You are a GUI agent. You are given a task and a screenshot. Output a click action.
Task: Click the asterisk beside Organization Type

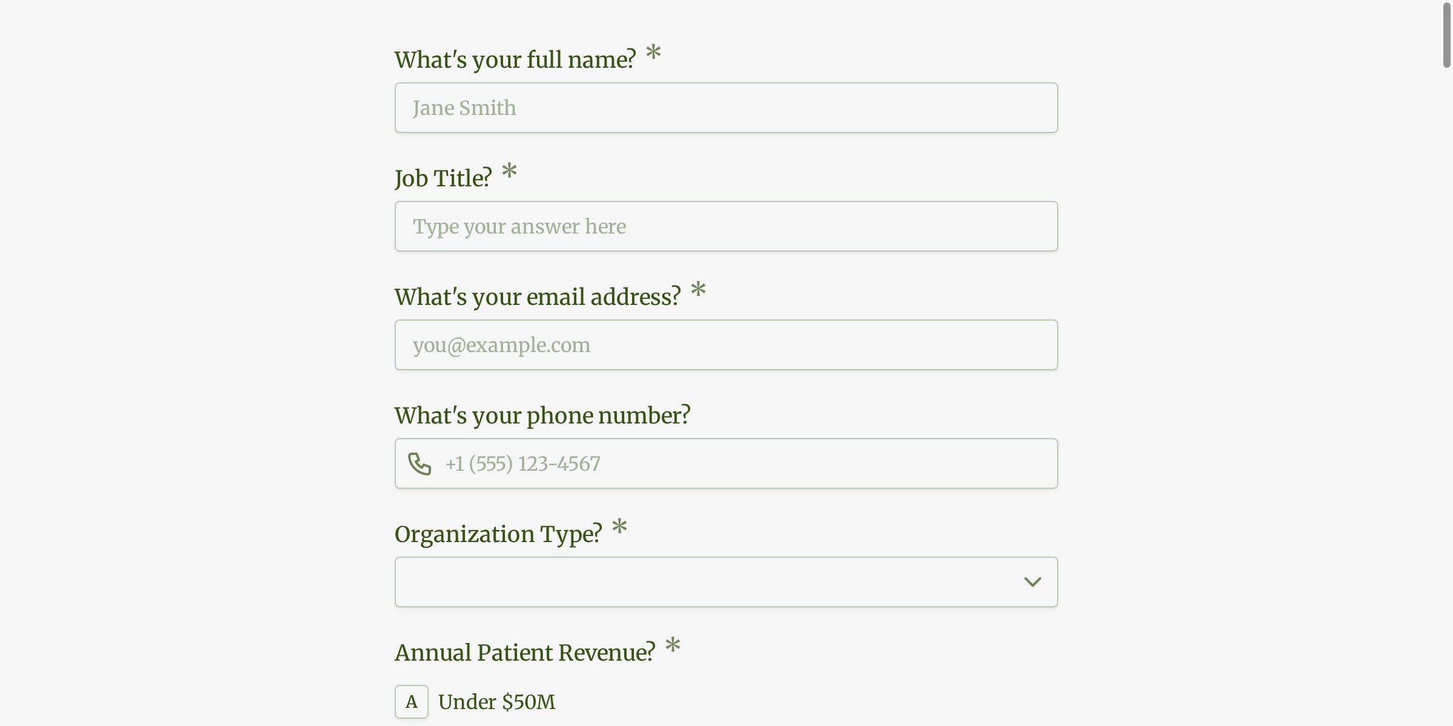pos(619,529)
